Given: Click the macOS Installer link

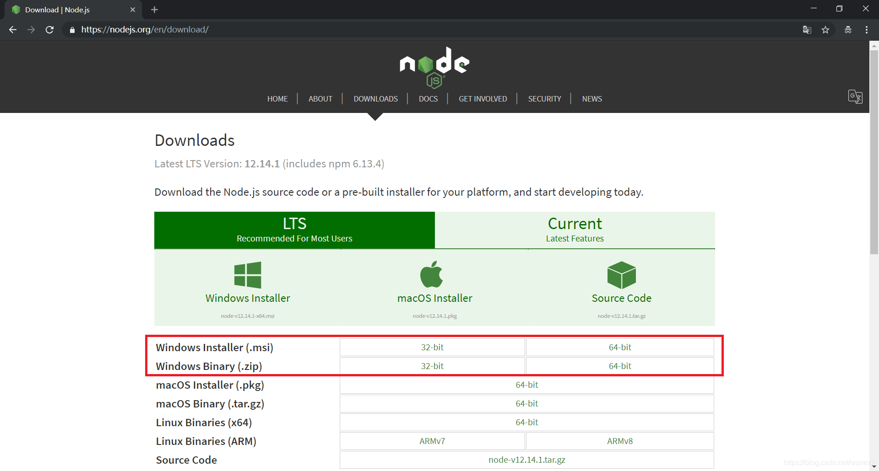Looking at the screenshot, I should 435,298.
